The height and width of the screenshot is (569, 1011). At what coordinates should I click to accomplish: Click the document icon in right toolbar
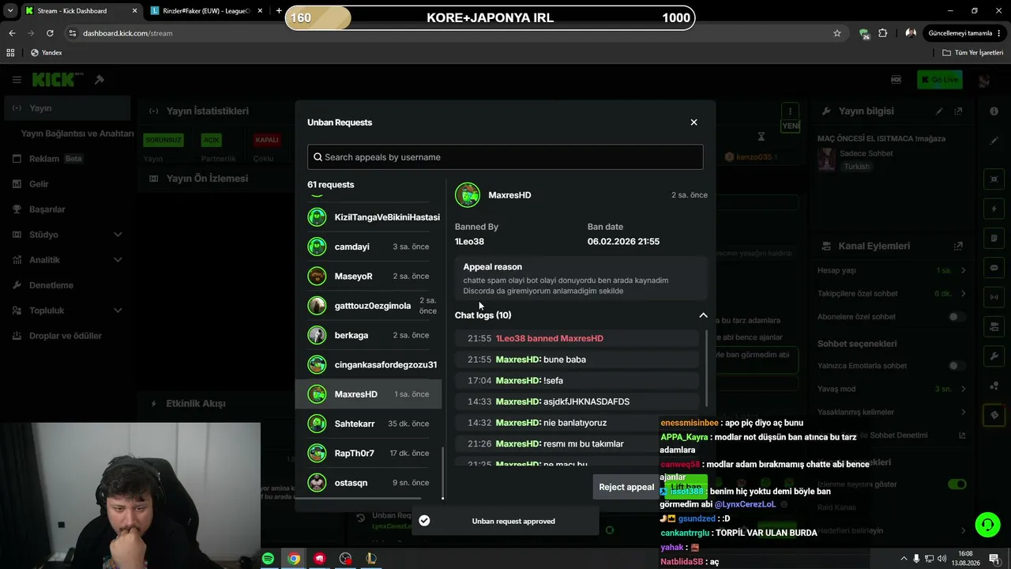point(994,238)
